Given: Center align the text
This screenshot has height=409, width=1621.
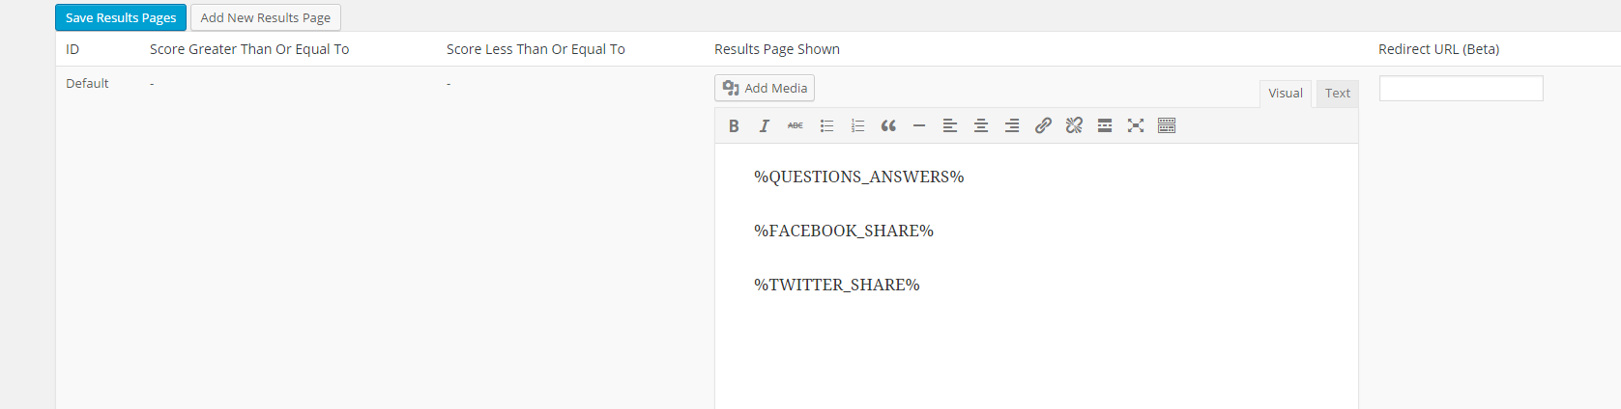Looking at the screenshot, I should point(981,125).
